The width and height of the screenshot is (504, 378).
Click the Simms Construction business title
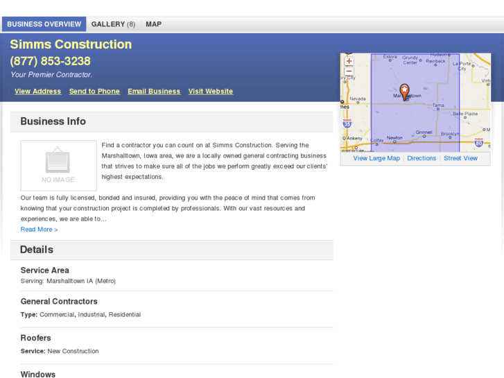(71, 44)
